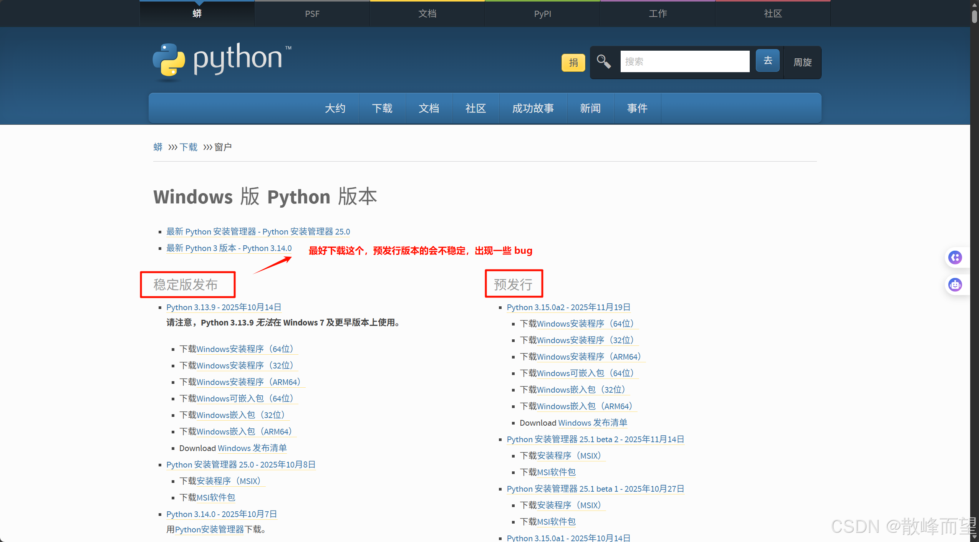Open the 成功故事 navigation menu
This screenshot has height=542, width=979.
click(533, 109)
